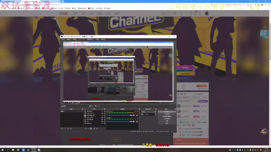Mute the second audio mixer track speaker
The width and height of the screenshot is (271, 152).
(x=134, y=122)
